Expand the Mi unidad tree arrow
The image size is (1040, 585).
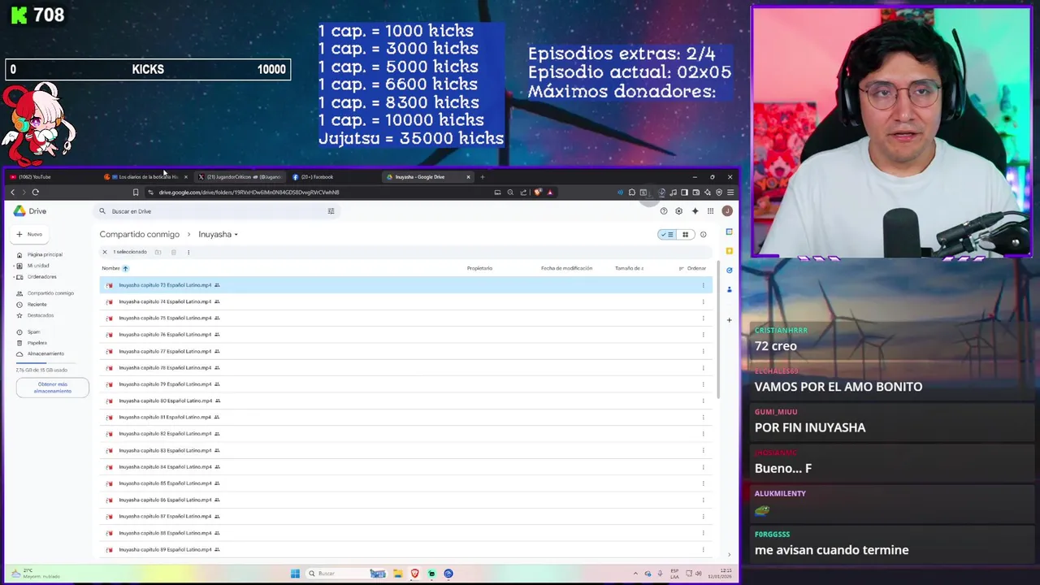coord(14,266)
